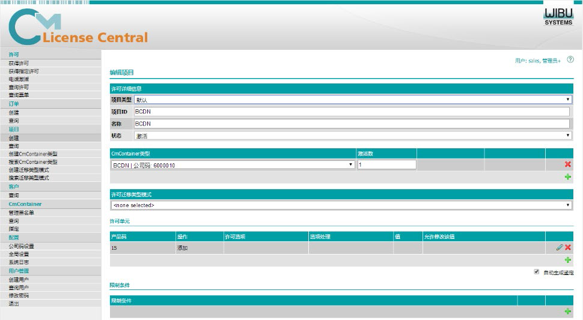Click the 项目 sidebar section header
This screenshot has width=583, height=320.
(14, 129)
